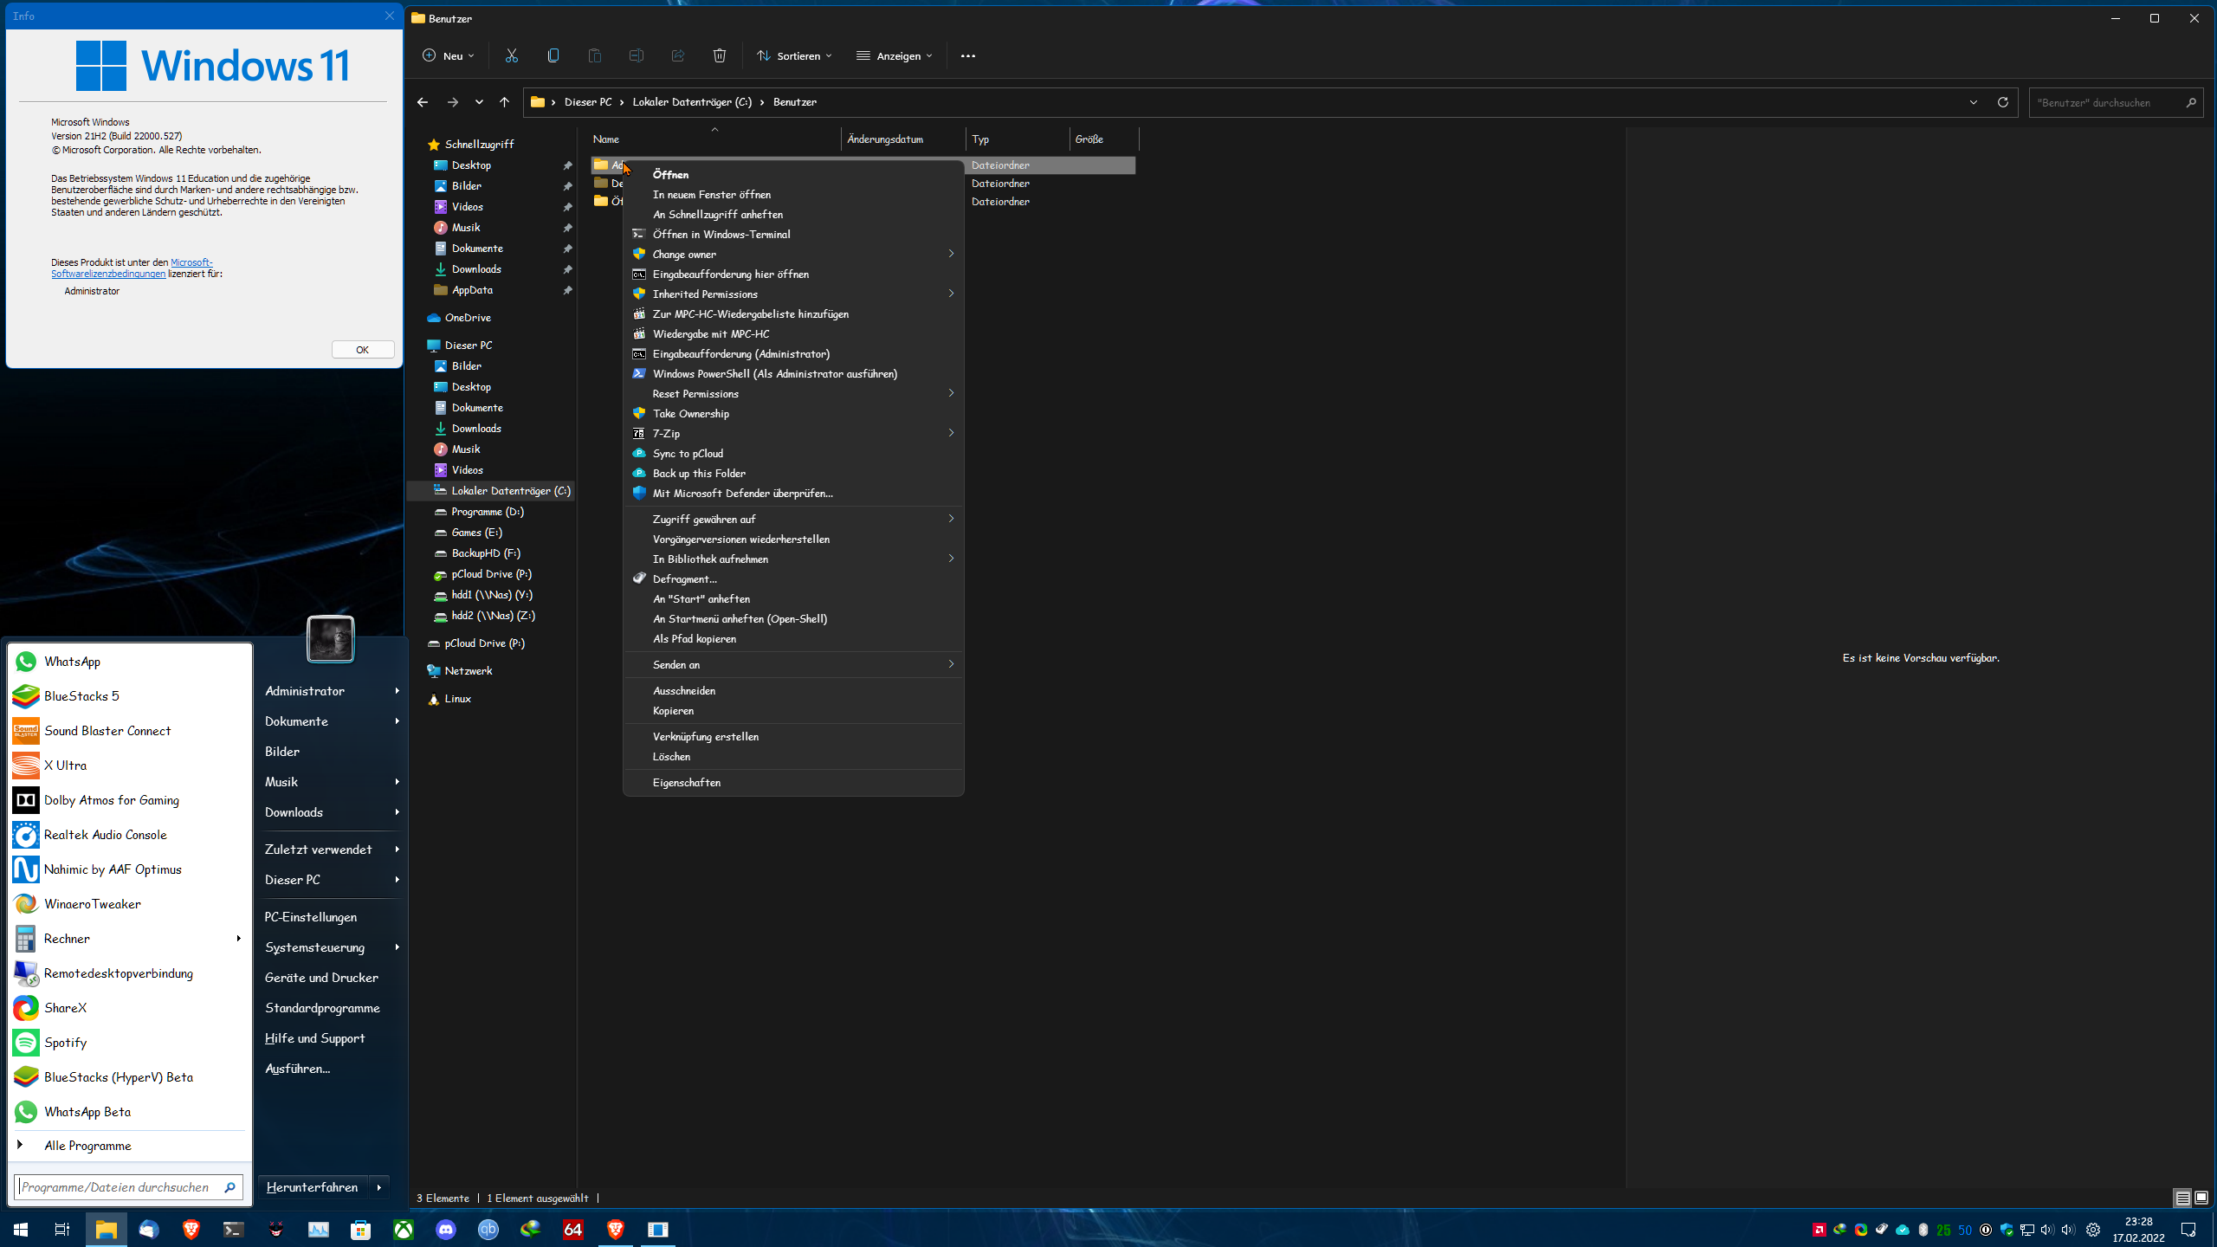Unpin AppData from Schnellzugriff

click(x=567, y=290)
